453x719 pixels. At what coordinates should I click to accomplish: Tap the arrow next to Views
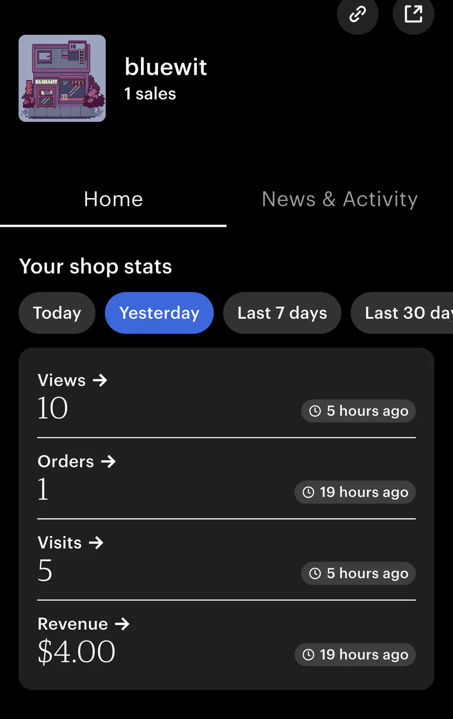100,380
